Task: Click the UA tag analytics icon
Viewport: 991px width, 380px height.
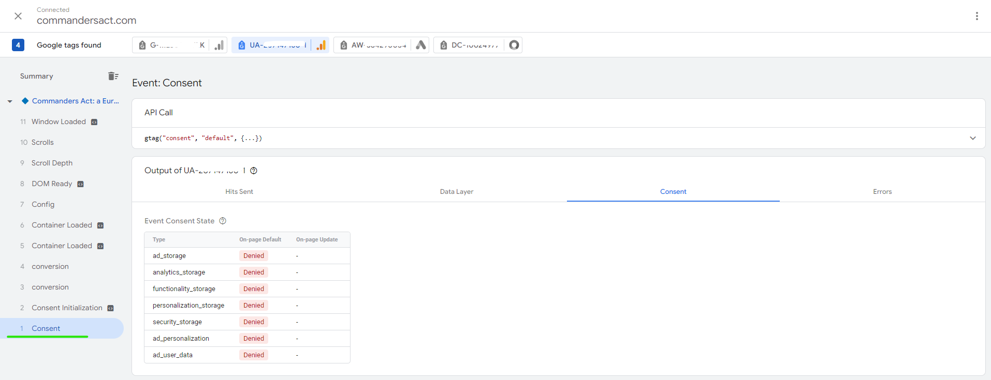Action: click(x=321, y=45)
